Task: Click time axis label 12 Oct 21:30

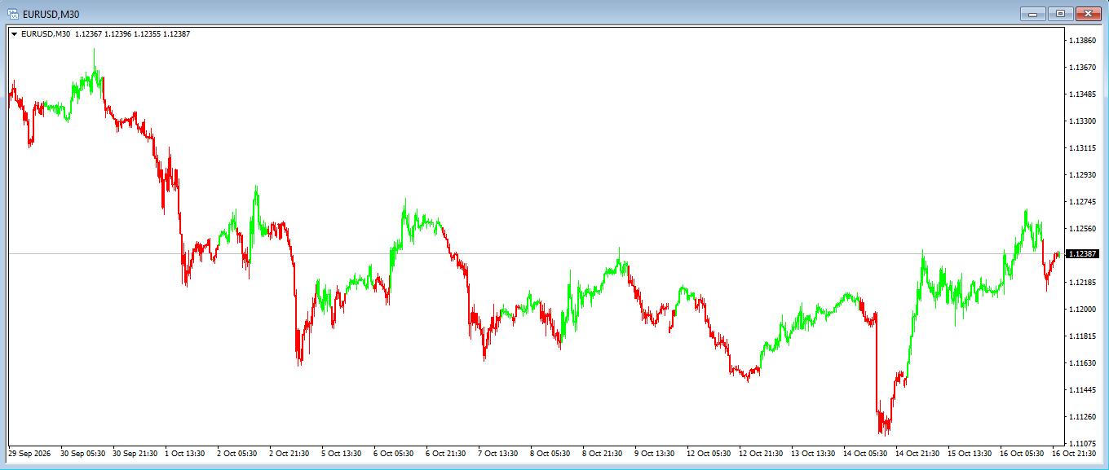Action: pos(762,453)
